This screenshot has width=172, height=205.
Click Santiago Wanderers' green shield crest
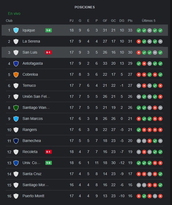(16, 108)
